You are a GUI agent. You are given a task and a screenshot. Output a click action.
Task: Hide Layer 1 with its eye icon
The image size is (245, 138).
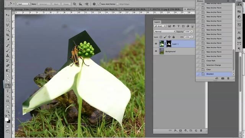pyautogui.click(x=156, y=44)
